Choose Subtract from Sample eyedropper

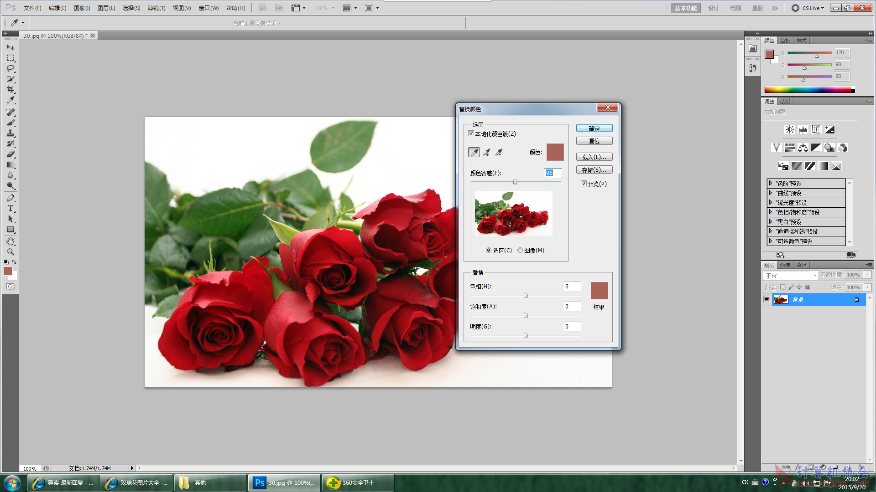click(499, 152)
